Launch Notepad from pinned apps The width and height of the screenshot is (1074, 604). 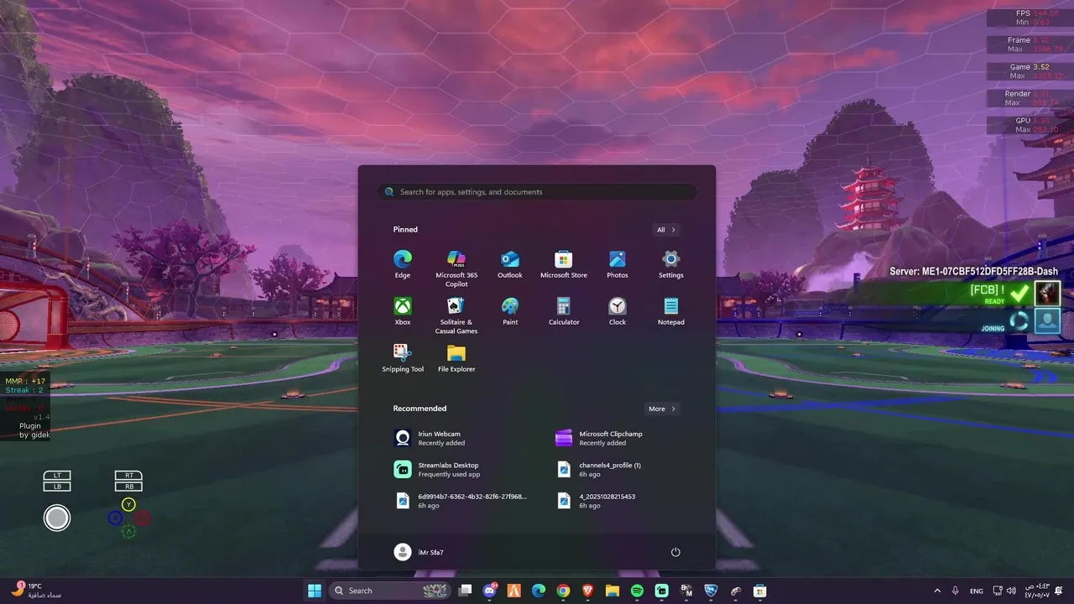[x=671, y=311]
